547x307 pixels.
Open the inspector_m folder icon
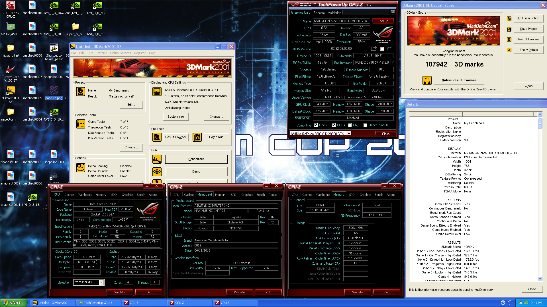[x=11, y=114]
